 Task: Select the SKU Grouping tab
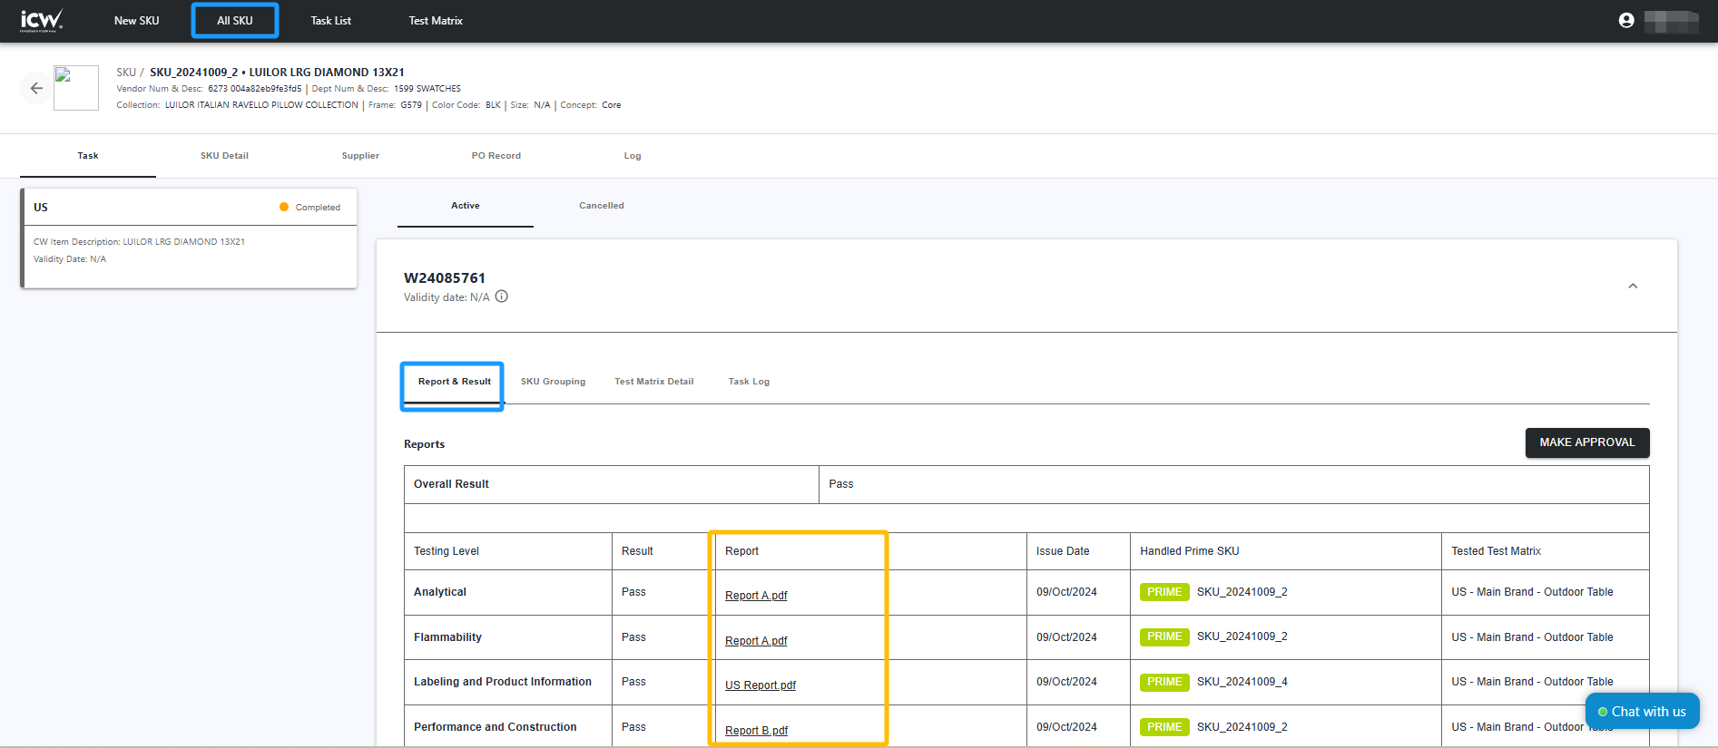click(x=553, y=382)
